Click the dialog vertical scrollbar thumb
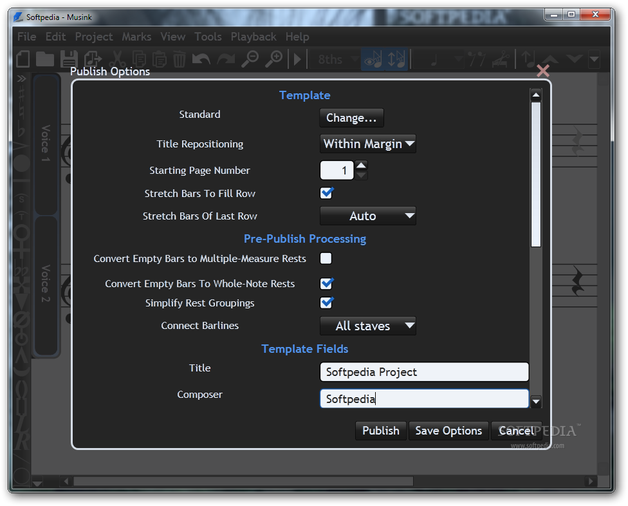Viewport: 628px width, 506px height. tap(536, 174)
